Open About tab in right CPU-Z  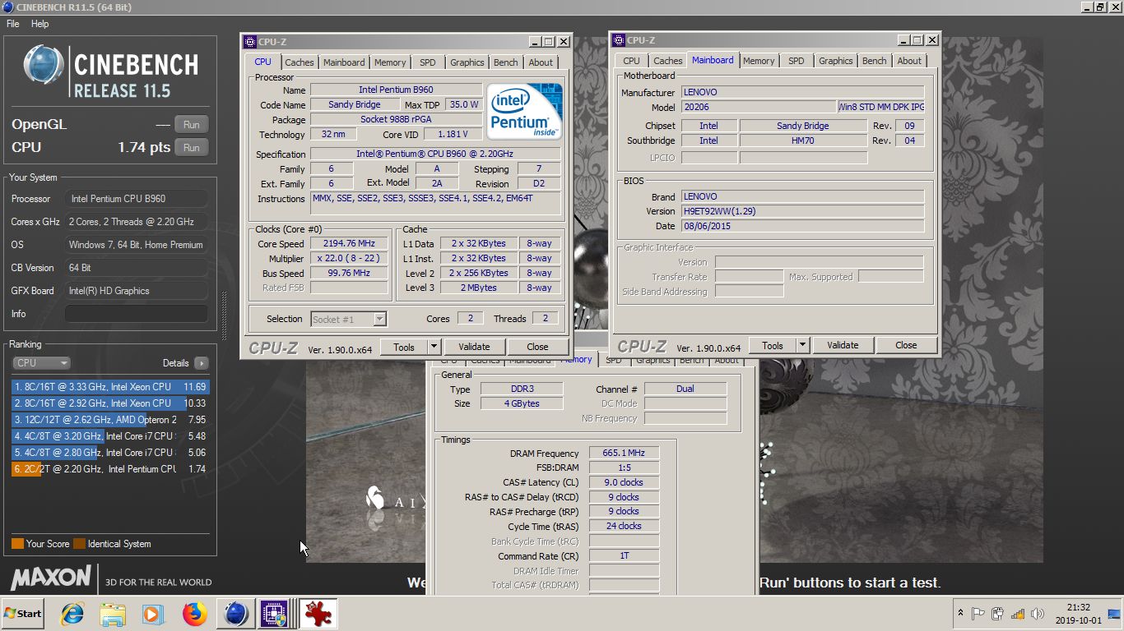[x=909, y=61]
